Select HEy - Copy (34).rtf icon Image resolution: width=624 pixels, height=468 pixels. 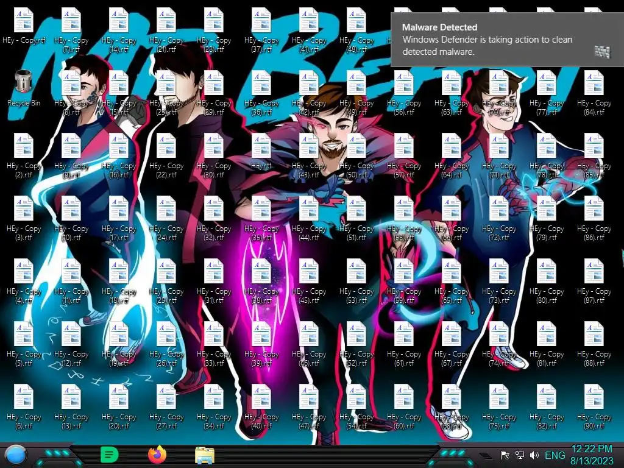pos(214,396)
